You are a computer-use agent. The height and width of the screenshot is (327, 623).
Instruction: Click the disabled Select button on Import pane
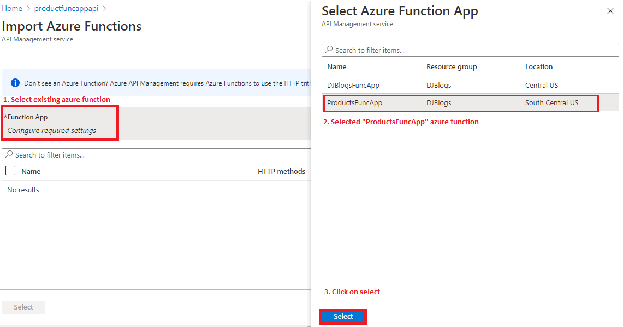[23, 307]
